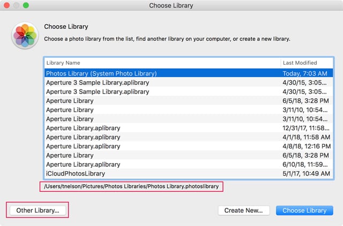Click the 5/1/17, 10:49 AM date cell
Screen dimensions: 343x226
pos(306,174)
